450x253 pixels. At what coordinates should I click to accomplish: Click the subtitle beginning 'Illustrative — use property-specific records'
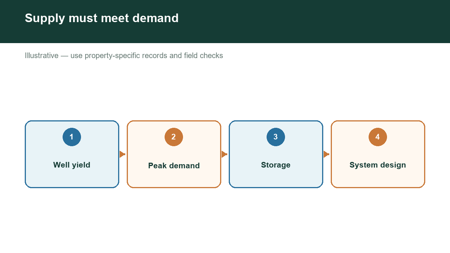(124, 55)
